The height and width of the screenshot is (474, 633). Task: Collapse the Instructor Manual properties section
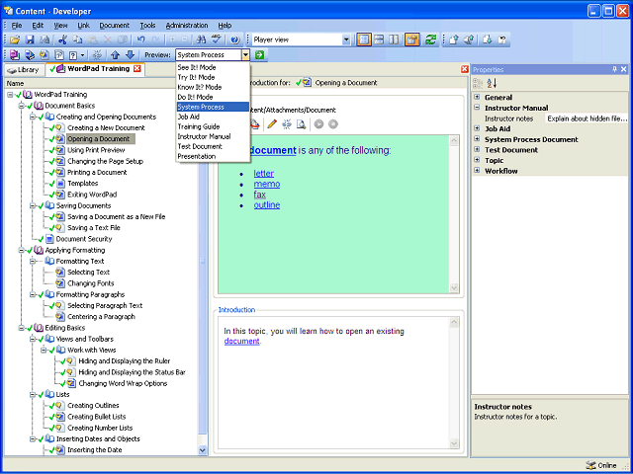pos(477,108)
